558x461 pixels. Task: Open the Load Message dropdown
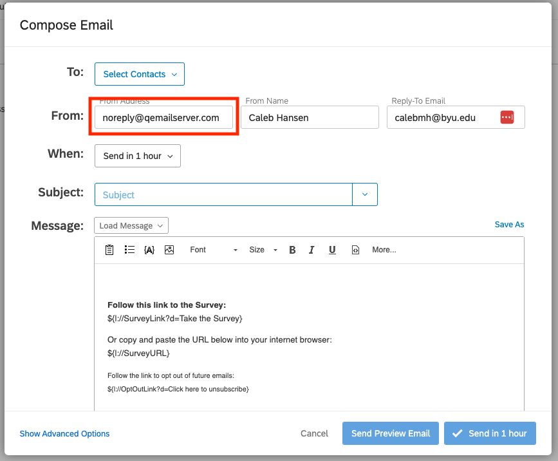pyautogui.click(x=131, y=225)
